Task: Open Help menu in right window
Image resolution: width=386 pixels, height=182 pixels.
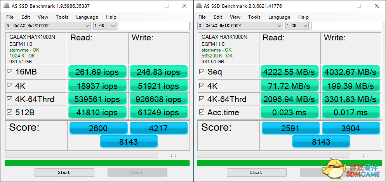Action: 303,17
